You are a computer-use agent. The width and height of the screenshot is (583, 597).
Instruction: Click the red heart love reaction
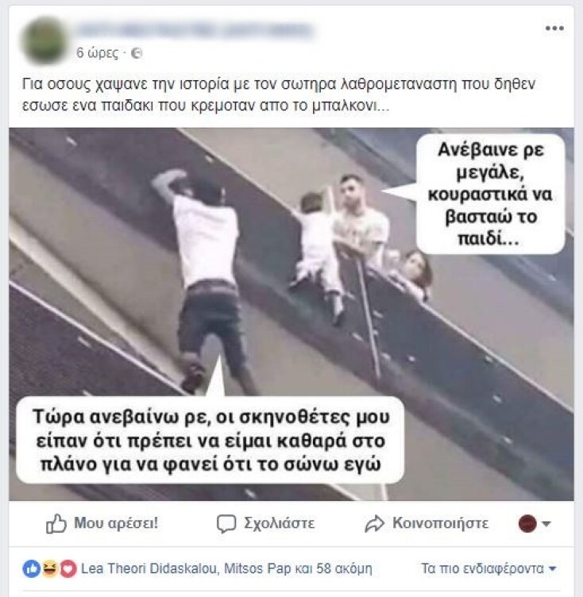point(68,569)
